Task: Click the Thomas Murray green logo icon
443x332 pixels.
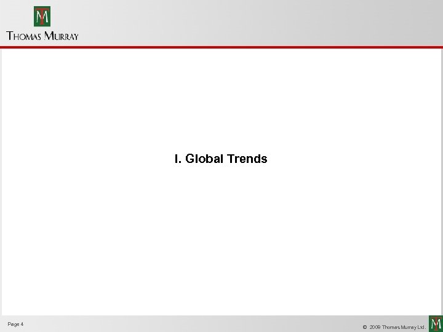Action: [42, 17]
